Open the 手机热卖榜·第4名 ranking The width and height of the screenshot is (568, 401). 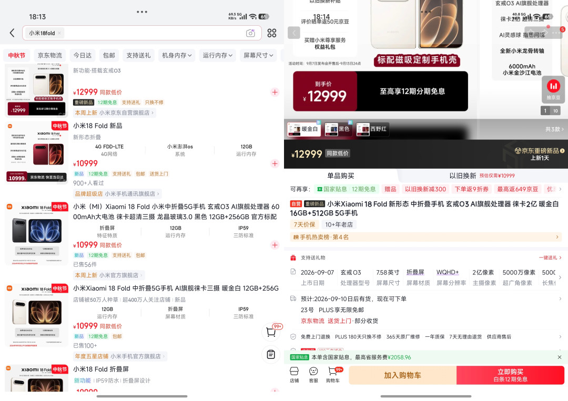(426, 237)
